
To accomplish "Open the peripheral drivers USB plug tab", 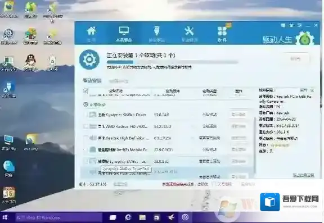I will point(156,34).
